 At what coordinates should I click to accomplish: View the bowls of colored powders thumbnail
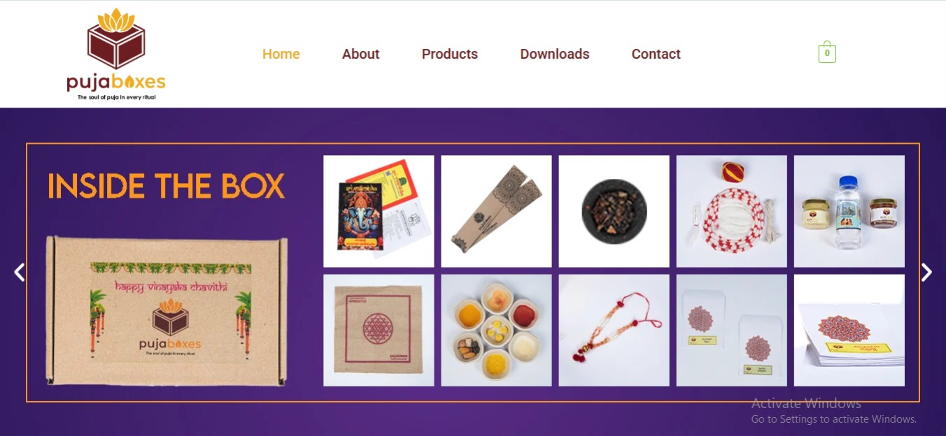[496, 330]
